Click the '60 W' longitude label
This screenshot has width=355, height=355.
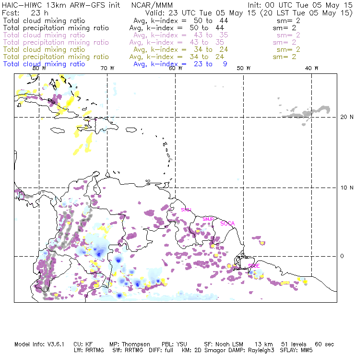point(176,68)
